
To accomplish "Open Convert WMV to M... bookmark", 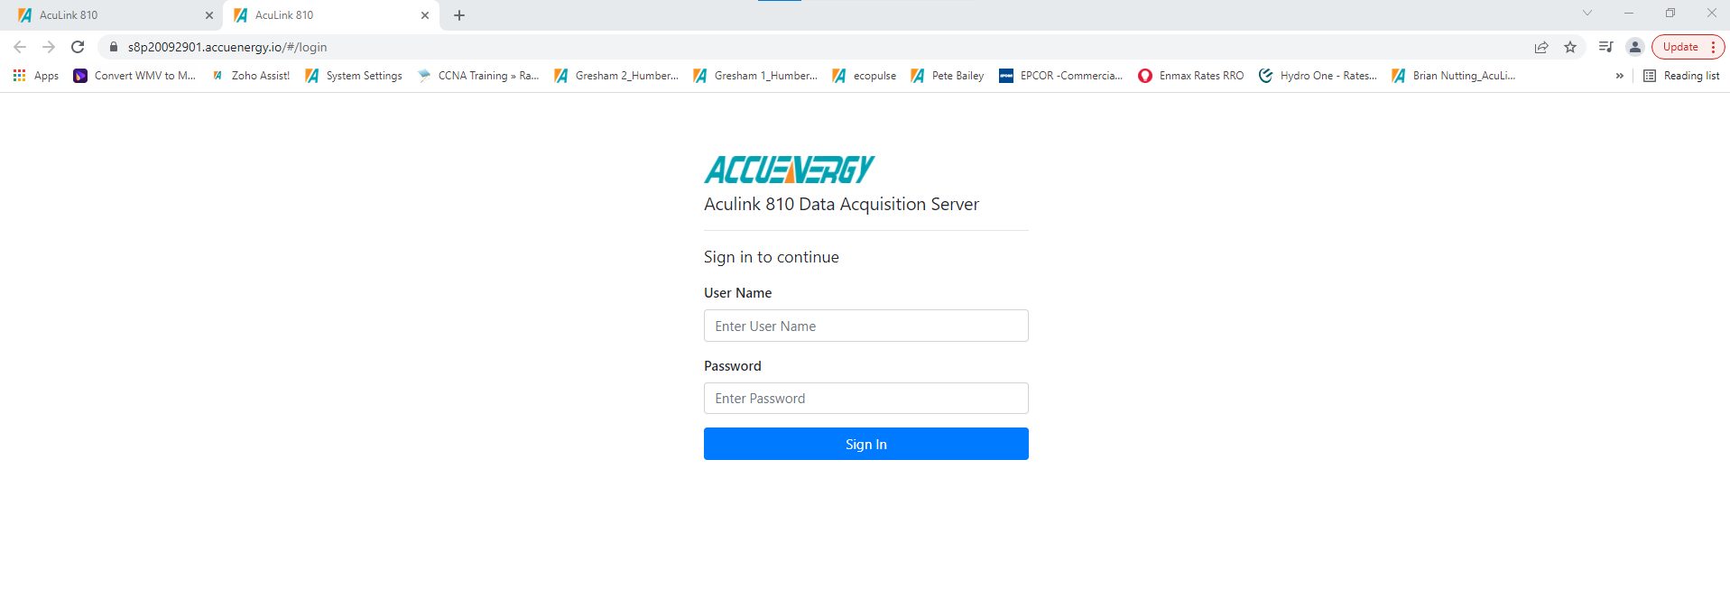I will pos(134,76).
